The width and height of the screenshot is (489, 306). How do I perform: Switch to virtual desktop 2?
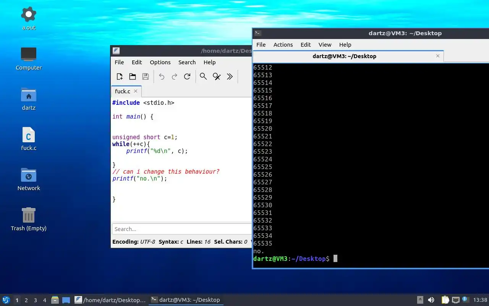(26, 300)
